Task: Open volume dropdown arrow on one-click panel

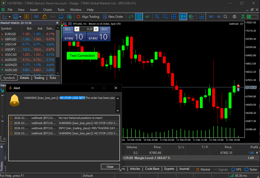Action: [x=77, y=29]
